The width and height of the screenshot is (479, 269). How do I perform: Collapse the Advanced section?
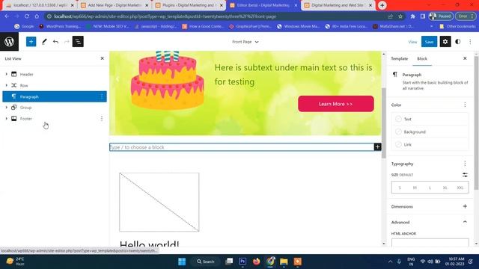tap(465, 222)
